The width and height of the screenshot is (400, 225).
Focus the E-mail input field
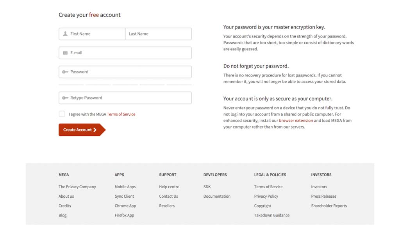point(129,53)
